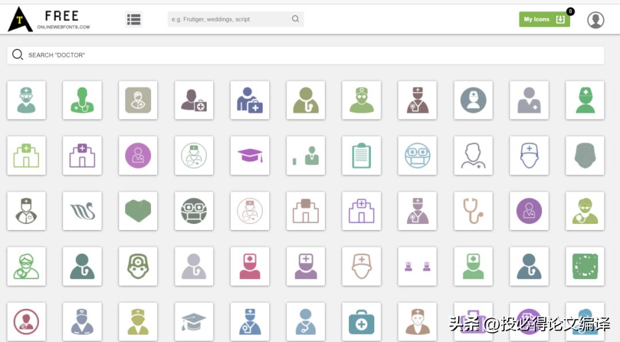The width and height of the screenshot is (620, 342).
Task: Click the SEARCH "DOCTOR" search bar
Action: pos(305,55)
